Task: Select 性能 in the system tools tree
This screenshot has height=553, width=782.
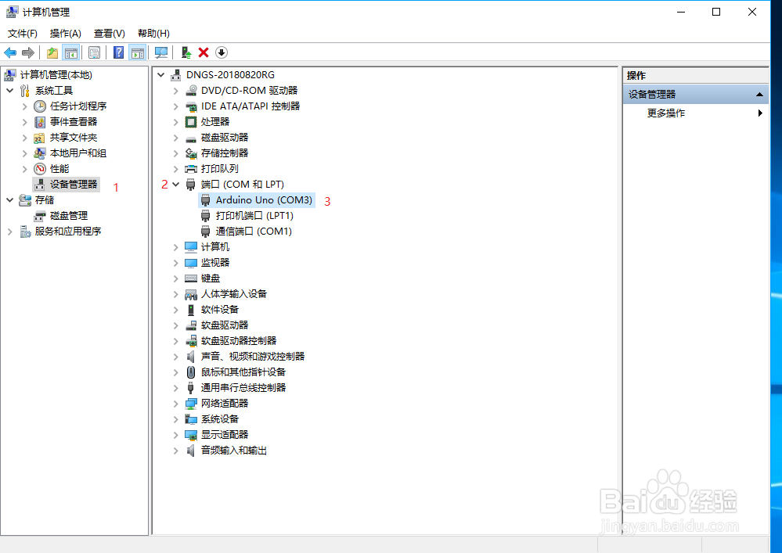Action: [x=59, y=169]
